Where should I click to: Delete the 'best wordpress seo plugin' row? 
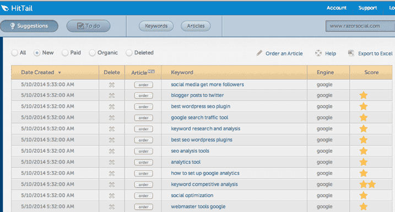coord(112,107)
